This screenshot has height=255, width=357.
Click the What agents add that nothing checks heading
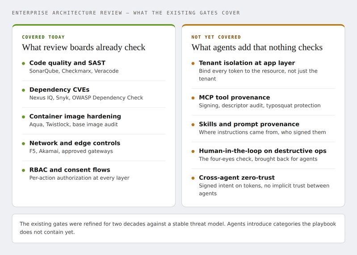[x=257, y=47]
